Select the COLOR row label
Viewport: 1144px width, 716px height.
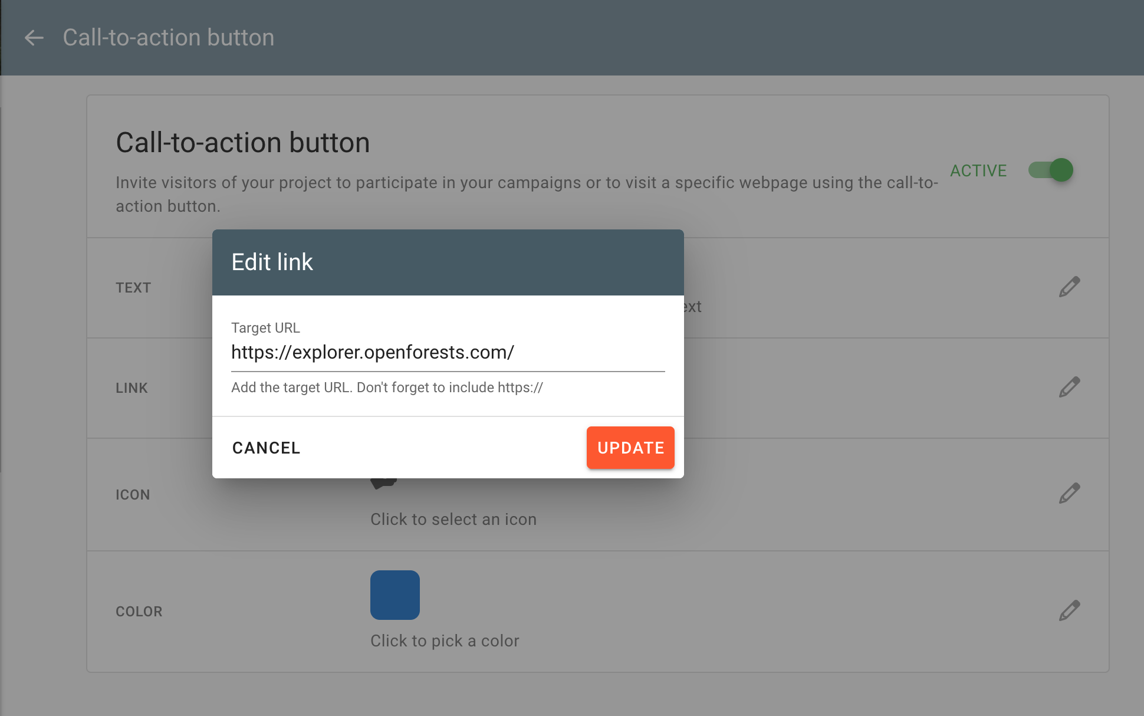(139, 612)
